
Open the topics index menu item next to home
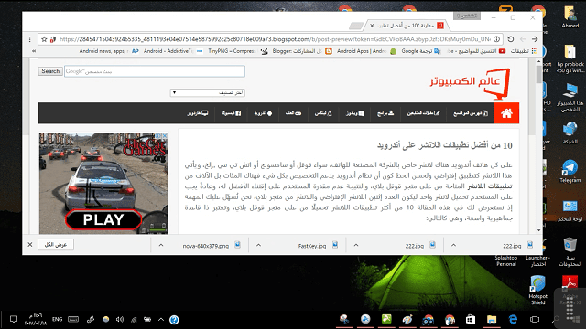coord(471,113)
